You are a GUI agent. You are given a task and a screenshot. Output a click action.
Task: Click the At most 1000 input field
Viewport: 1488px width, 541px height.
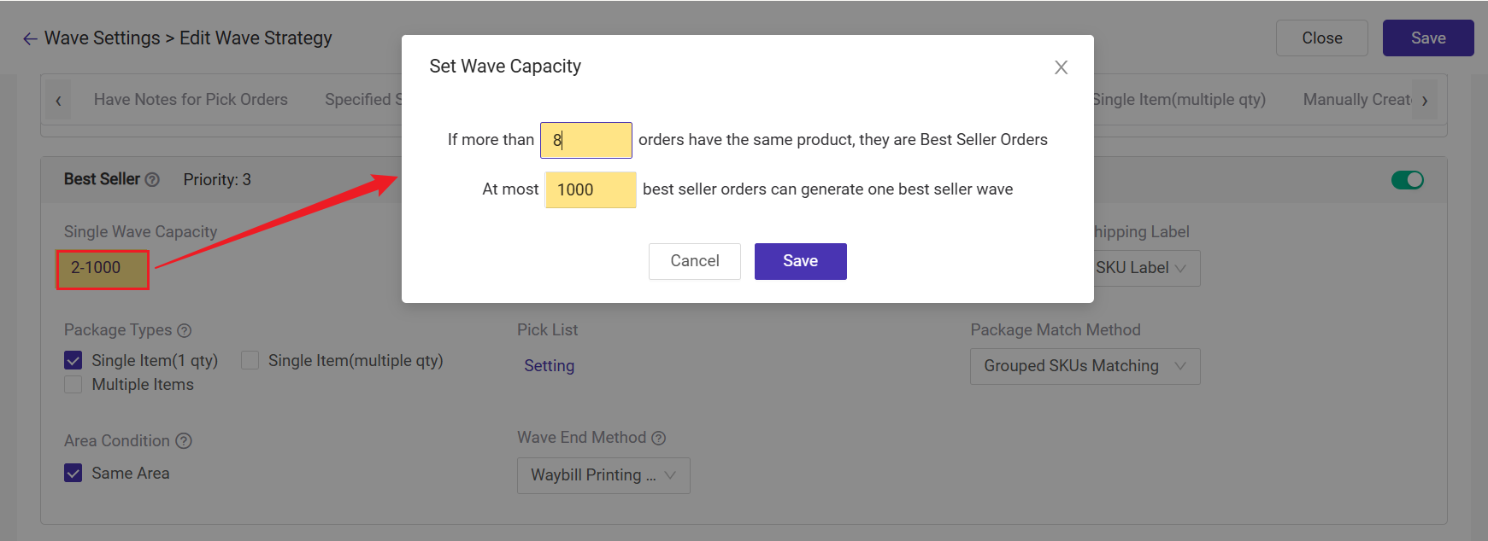590,189
